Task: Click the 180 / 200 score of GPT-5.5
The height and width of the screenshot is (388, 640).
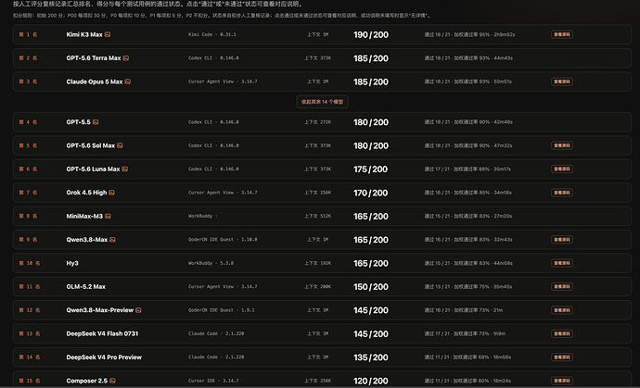Action: tap(371, 122)
